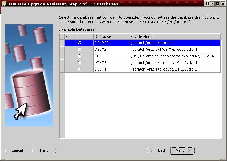Close the Database Upgrade Assistant window
This screenshot has width=227, height=161.
pos(223,4)
